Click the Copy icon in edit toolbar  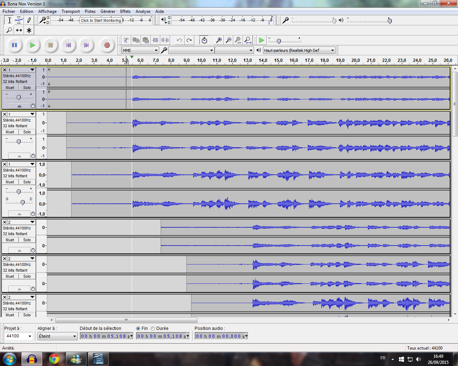click(x=136, y=40)
